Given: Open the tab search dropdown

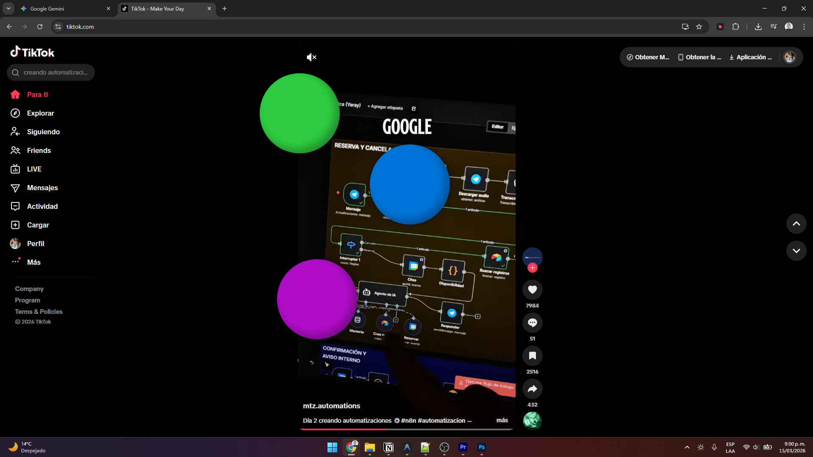Looking at the screenshot, I should coord(8,8).
